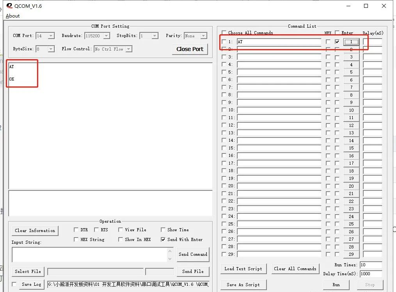Minimize the QCOM window
This screenshot has width=396, height=292.
(348, 6)
